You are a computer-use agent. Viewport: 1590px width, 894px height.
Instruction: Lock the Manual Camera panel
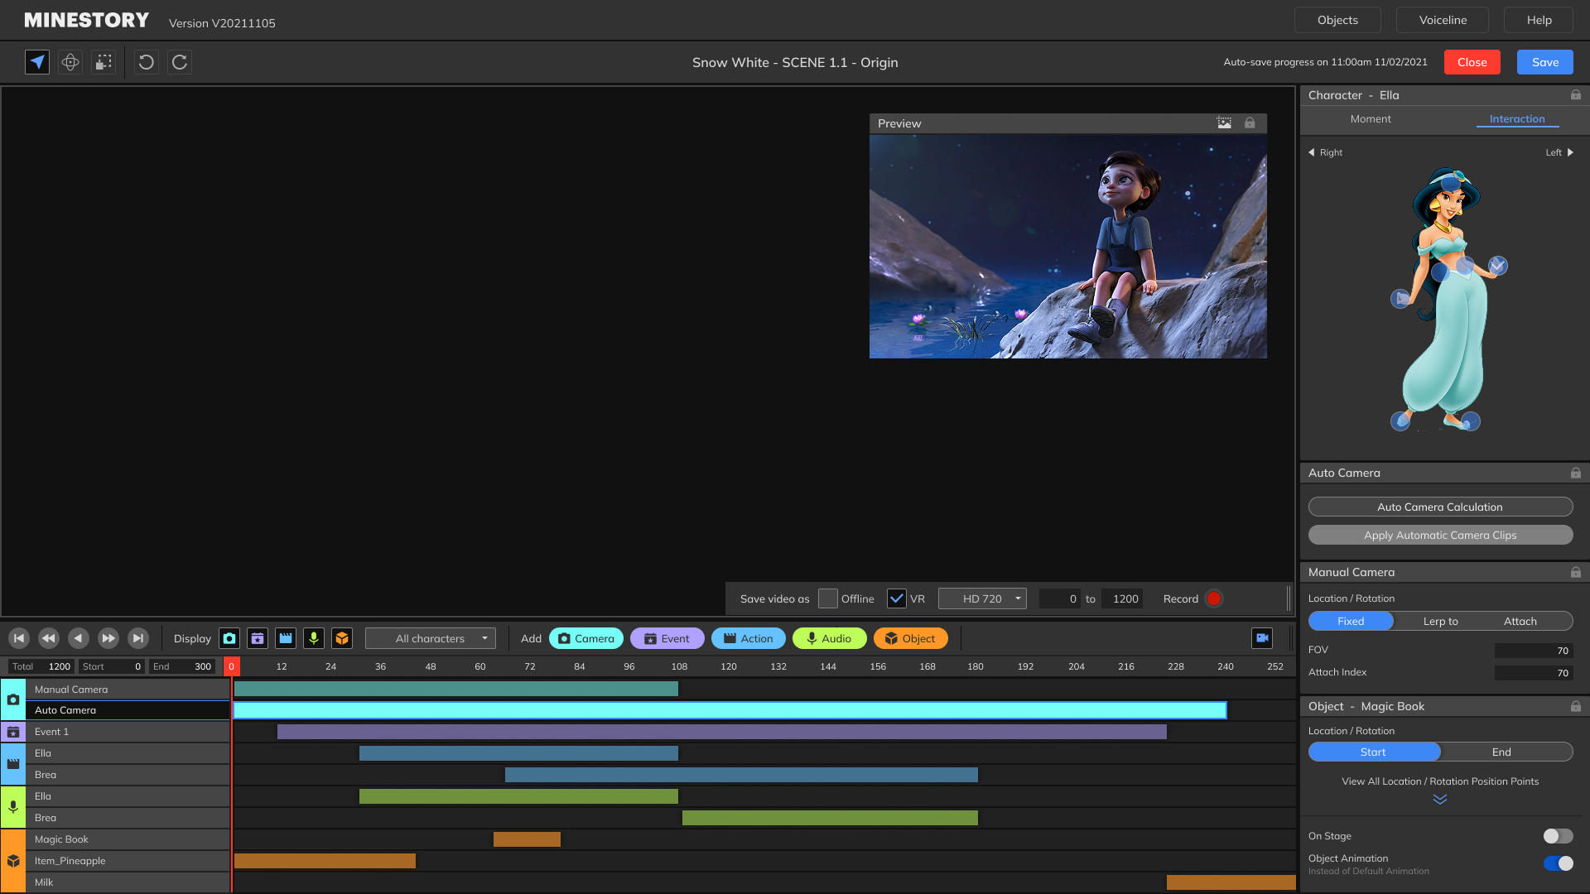click(1576, 572)
